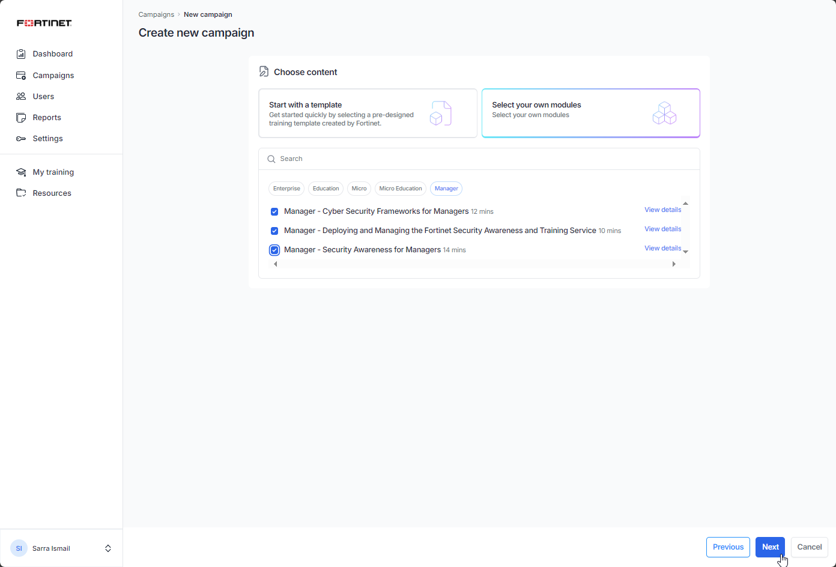Open My training section
Screen dimensions: 836x567
click(x=53, y=172)
